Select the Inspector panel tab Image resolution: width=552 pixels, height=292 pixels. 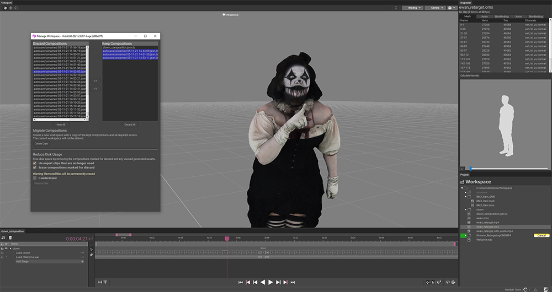(x=466, y=2)
